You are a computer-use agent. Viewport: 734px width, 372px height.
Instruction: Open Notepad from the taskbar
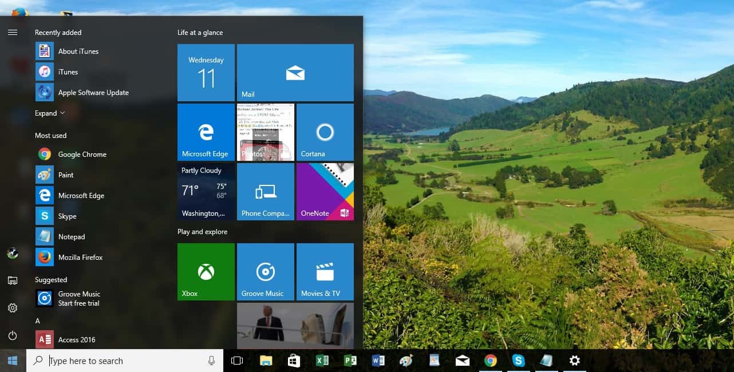547,361
